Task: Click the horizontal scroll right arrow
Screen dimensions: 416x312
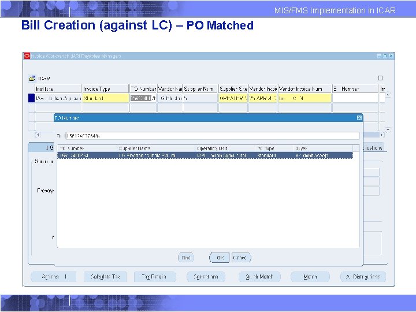Action: [x=382, y=135]
